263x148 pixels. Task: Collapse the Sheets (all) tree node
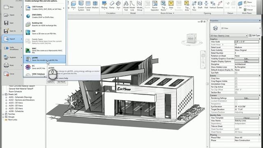click(x=3, y=95)
